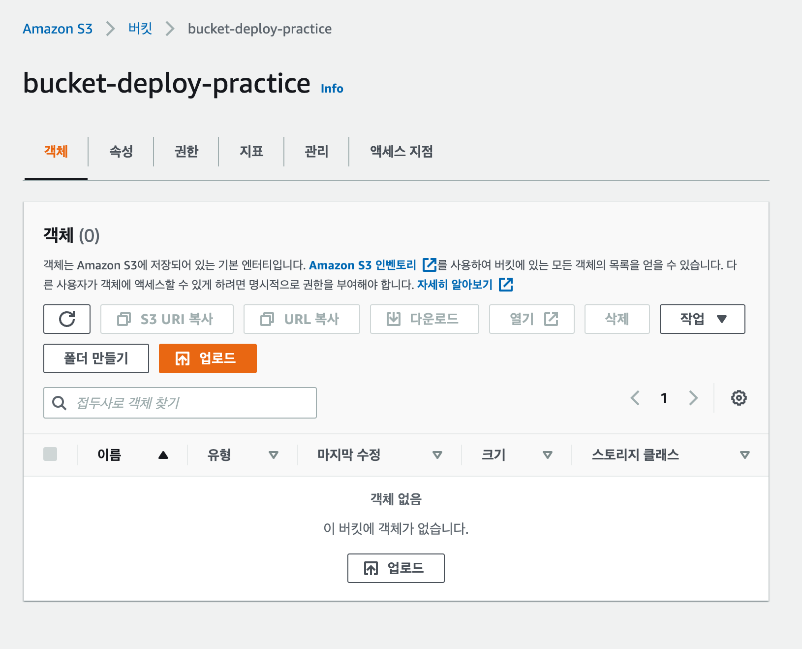
Task: Toggle the select-all checkbox in the table header
Action: tap(50, 454)
